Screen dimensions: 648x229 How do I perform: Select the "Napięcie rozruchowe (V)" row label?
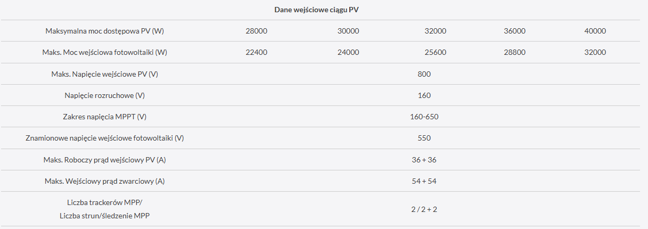point(105,95)
